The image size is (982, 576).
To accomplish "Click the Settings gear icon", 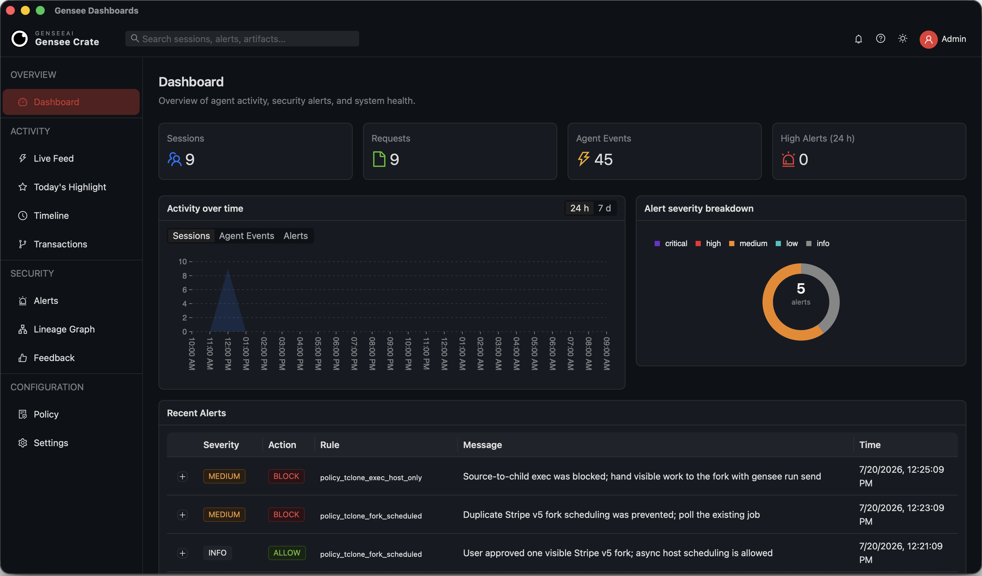I will [23, 443].
